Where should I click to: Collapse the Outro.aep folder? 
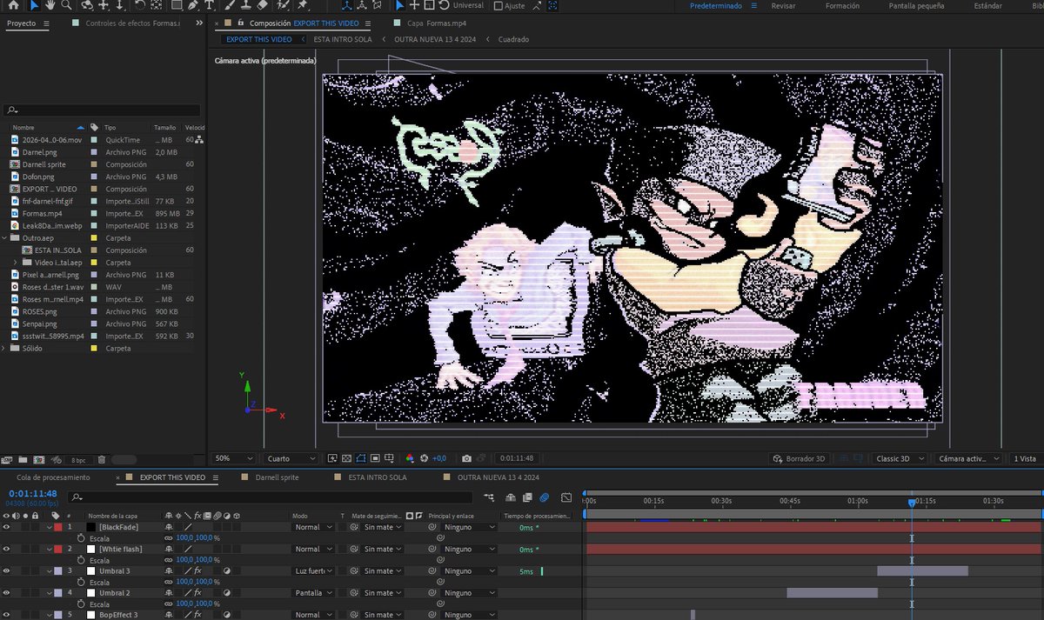[x=5, y=237]
